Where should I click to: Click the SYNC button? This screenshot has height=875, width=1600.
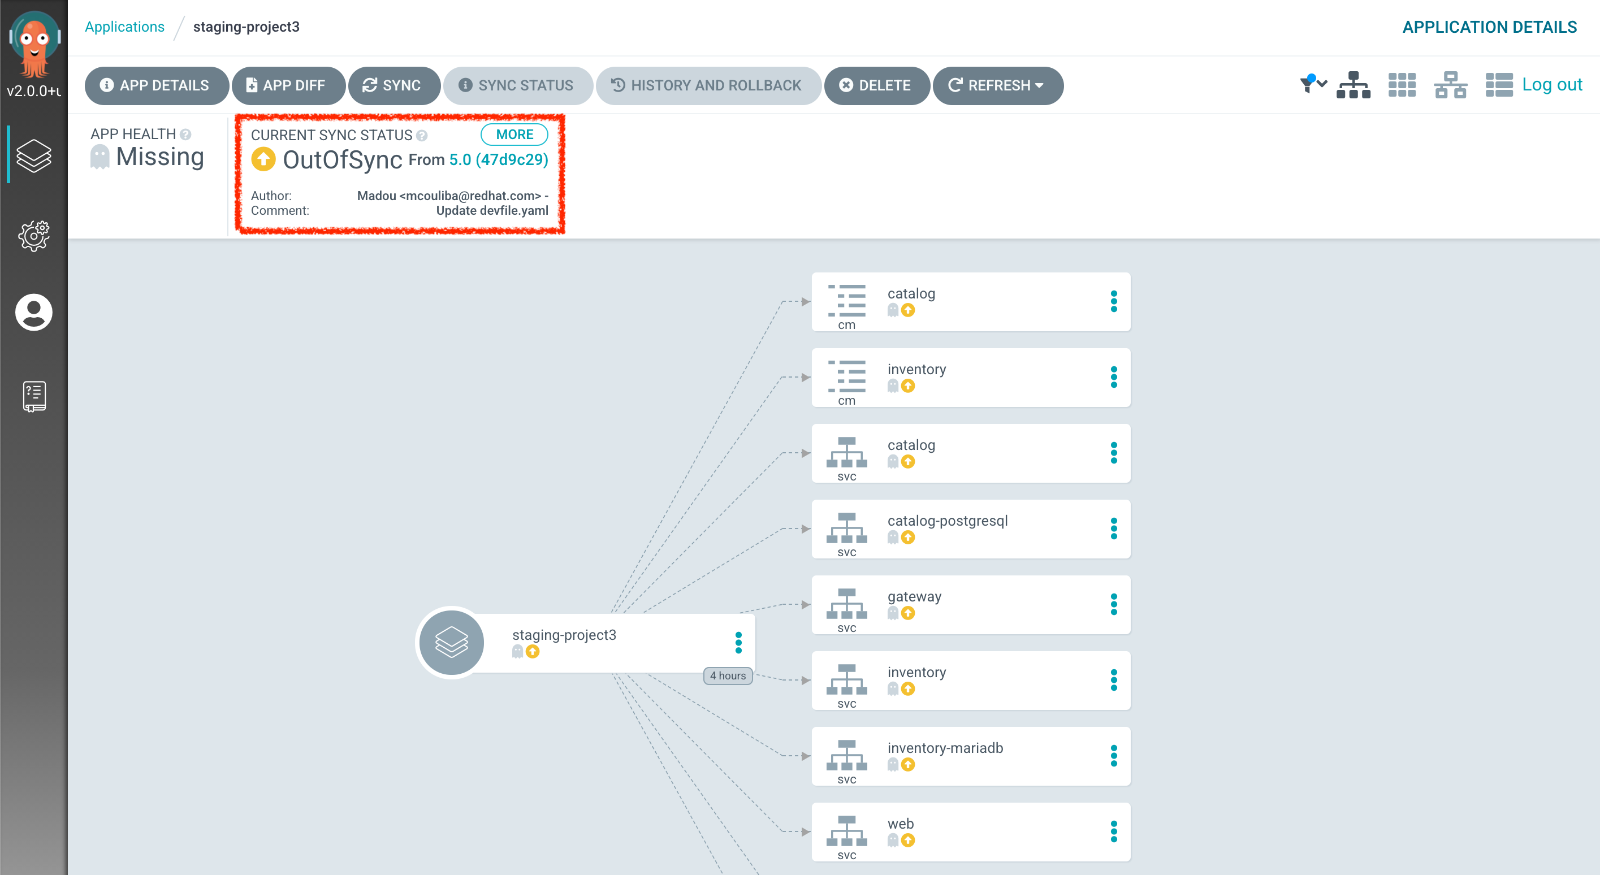tap(394, 86)
